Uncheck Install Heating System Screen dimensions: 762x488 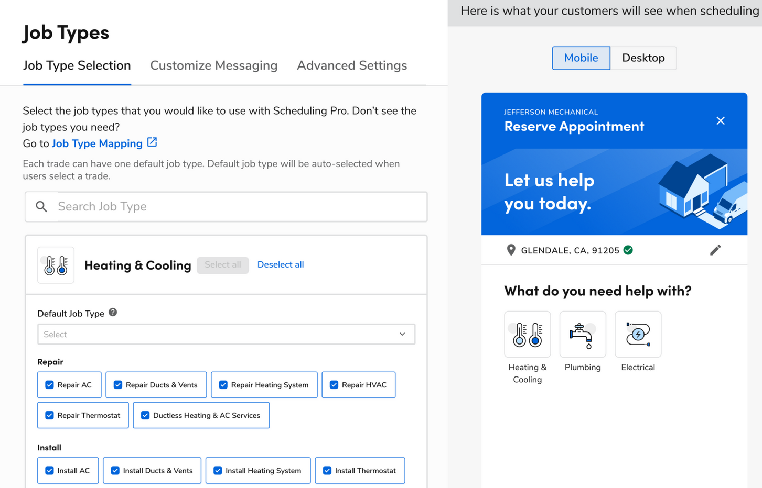pyautogui.click(x=218, y=471)
